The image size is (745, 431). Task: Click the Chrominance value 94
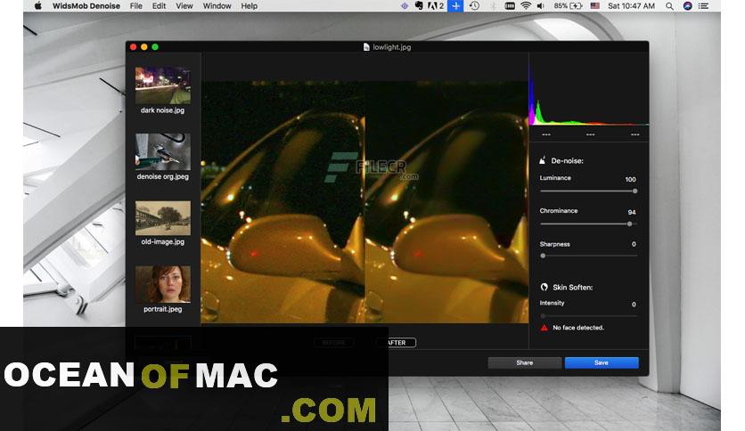point(632,212)
